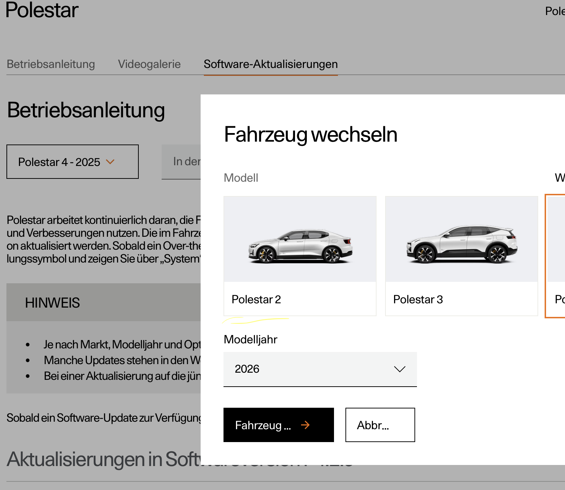Screen dimensions: 565x490
Task: Click the 'Fahrzeug wechseln' heading
Action: click(311, 135)
